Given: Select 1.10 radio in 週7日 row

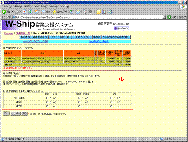Looking at the screenshot, I should pos(79,106).
